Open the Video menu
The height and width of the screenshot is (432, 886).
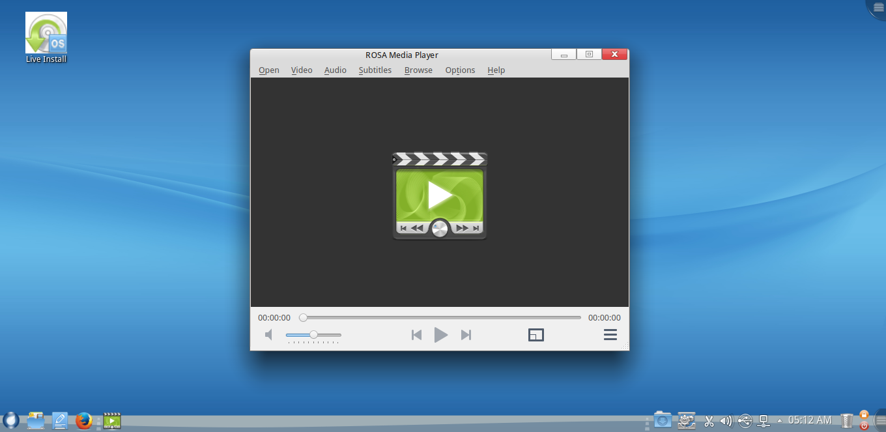302,70
